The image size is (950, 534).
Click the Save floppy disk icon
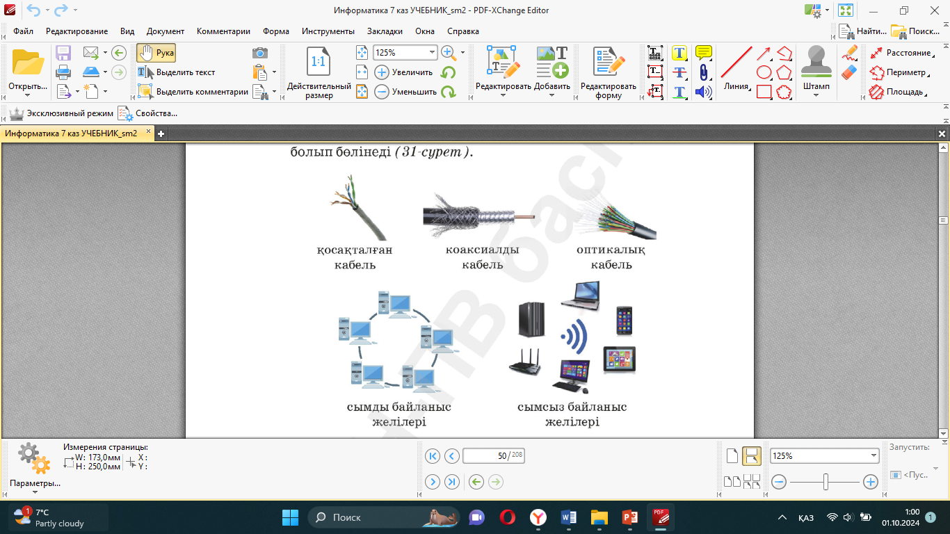click(63, 53)
